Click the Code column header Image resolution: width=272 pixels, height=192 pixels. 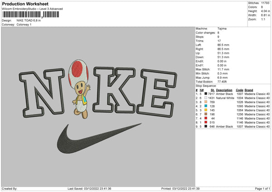click(239, 90)
